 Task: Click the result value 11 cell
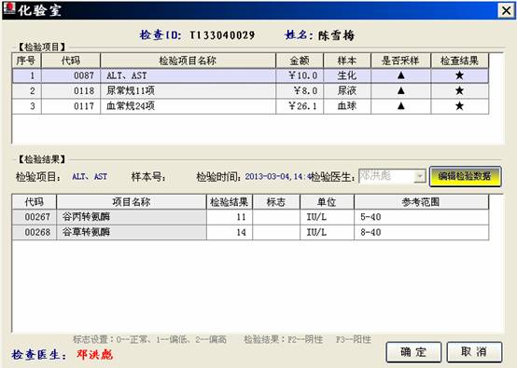point(230,217)
